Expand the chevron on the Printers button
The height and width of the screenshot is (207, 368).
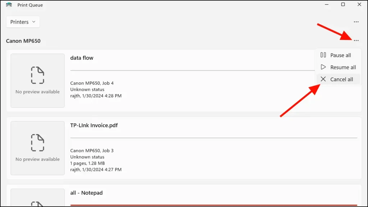[34, 22]
